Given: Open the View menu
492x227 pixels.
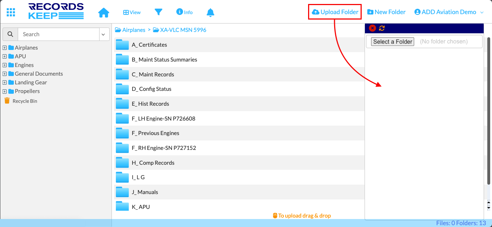Looking at the screenshot, I should click(132, 12).
